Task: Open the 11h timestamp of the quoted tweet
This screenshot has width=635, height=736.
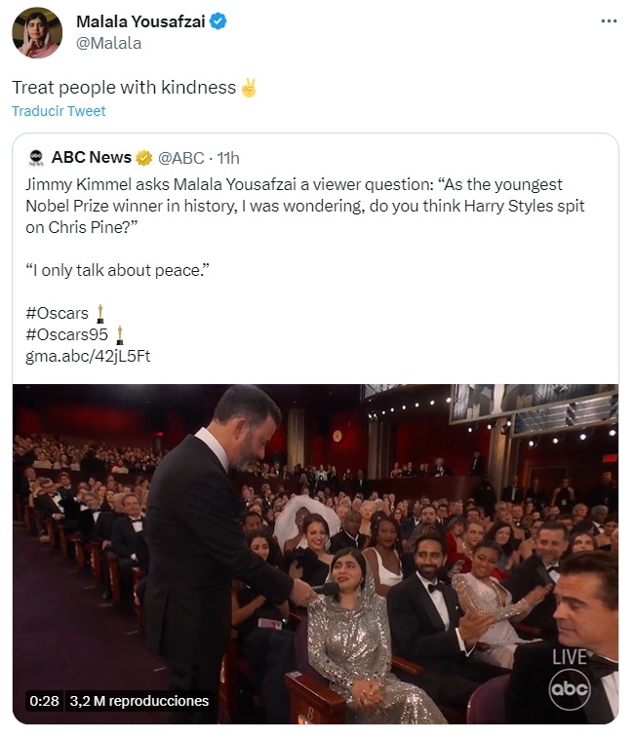Action: click(228, 158)
